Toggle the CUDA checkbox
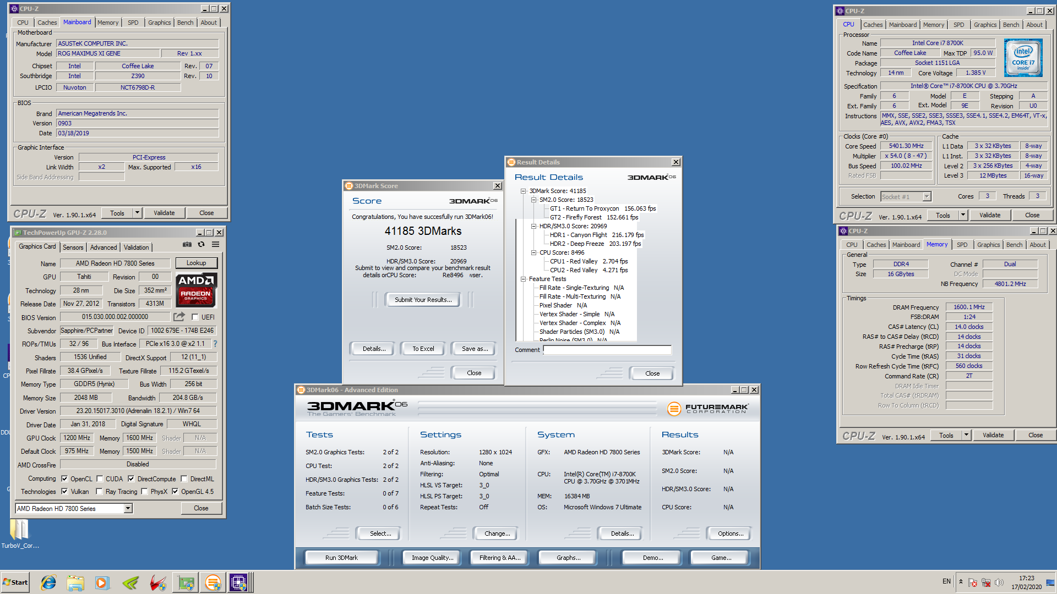This screenshot has height=594, width=1057. click(100, 479)
